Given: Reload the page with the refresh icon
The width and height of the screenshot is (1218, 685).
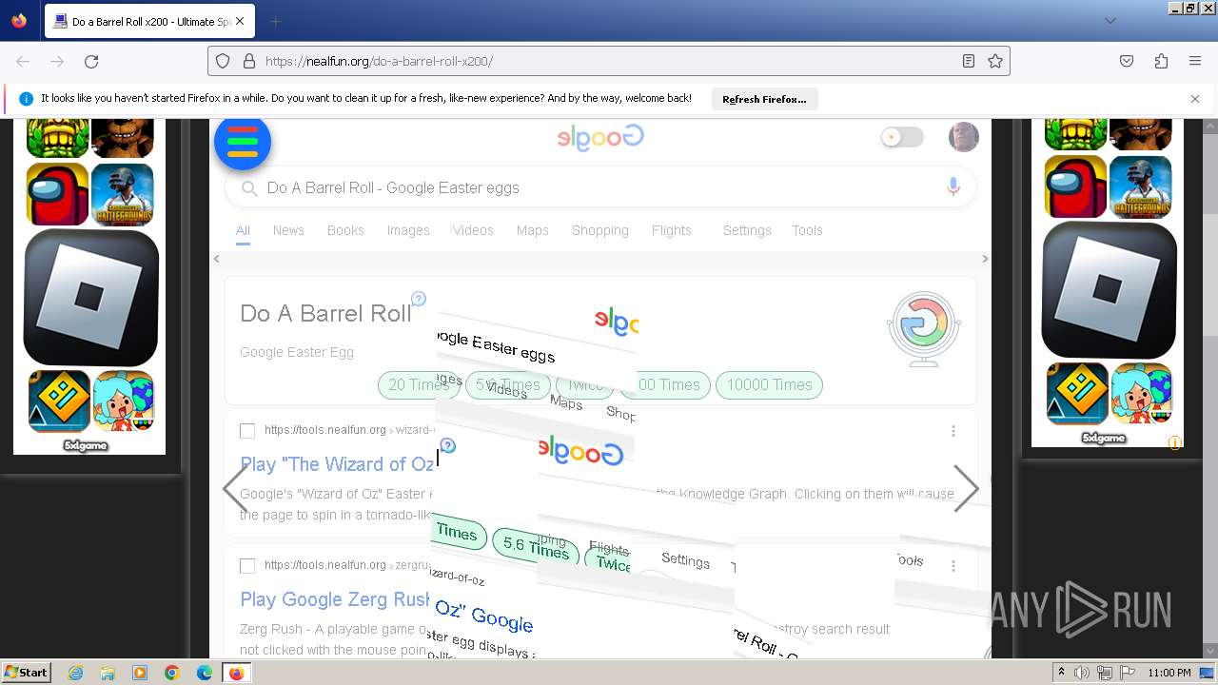Looking at the screenshot, I should [91, 61].
